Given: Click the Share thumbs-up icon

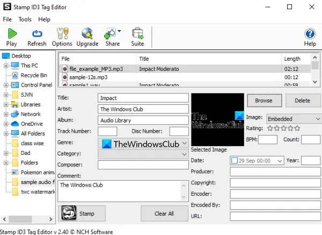Looking at the screenshot, I should pyautogui.click(x=110, y=33).
